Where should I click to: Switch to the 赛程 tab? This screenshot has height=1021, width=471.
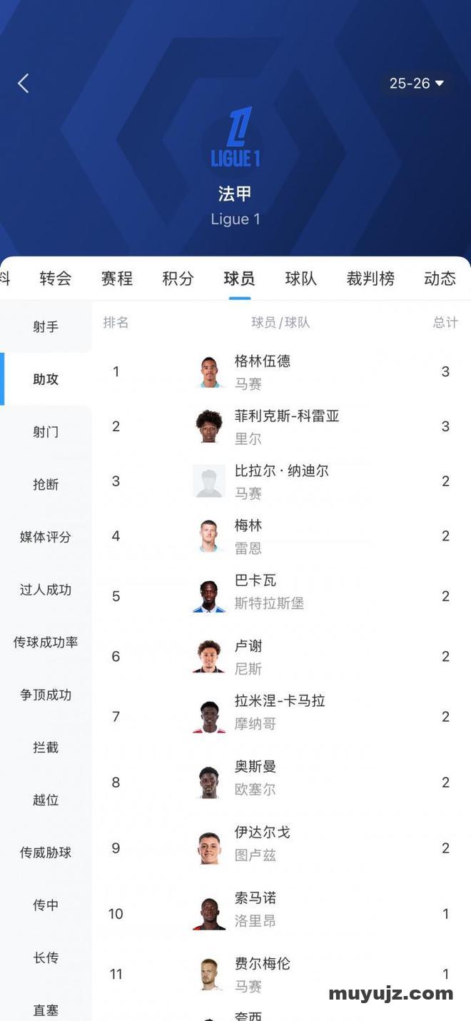point(117,278)
